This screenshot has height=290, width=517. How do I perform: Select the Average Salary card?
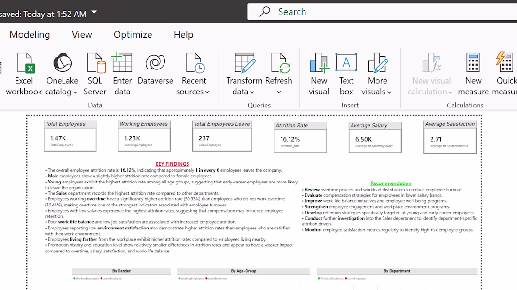(375, 137)
